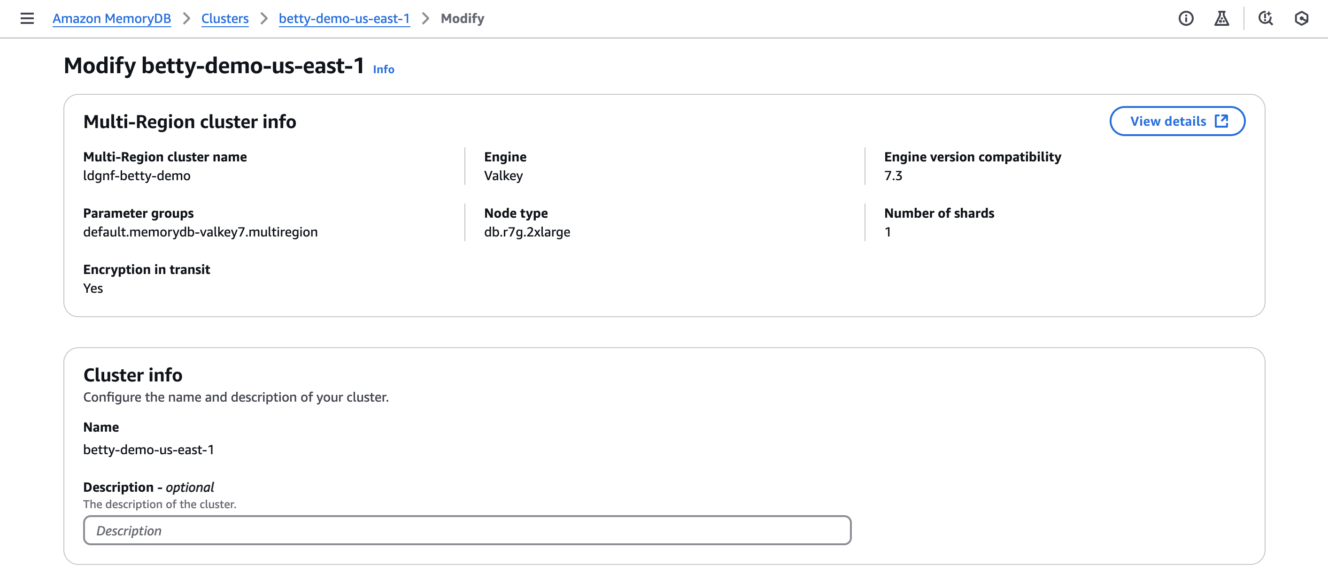Image resolution: width=1328 pixels, height=579 pixels.
Task: Click chevron before Modify breadcrumb
Action: coord(425,19)
